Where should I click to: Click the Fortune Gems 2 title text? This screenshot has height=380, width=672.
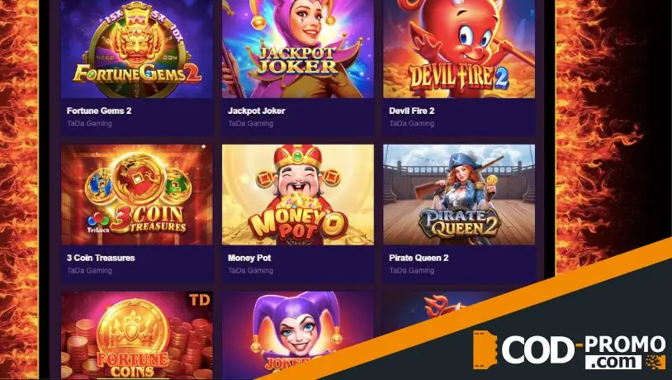pyautogui.click(x=99, y=111)
